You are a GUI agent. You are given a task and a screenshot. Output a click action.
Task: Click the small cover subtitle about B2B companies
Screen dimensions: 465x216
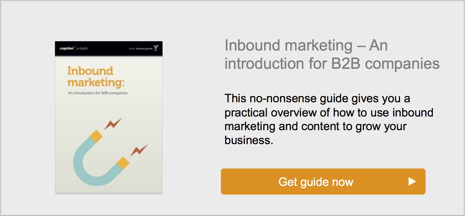click(x=98, y=93)
